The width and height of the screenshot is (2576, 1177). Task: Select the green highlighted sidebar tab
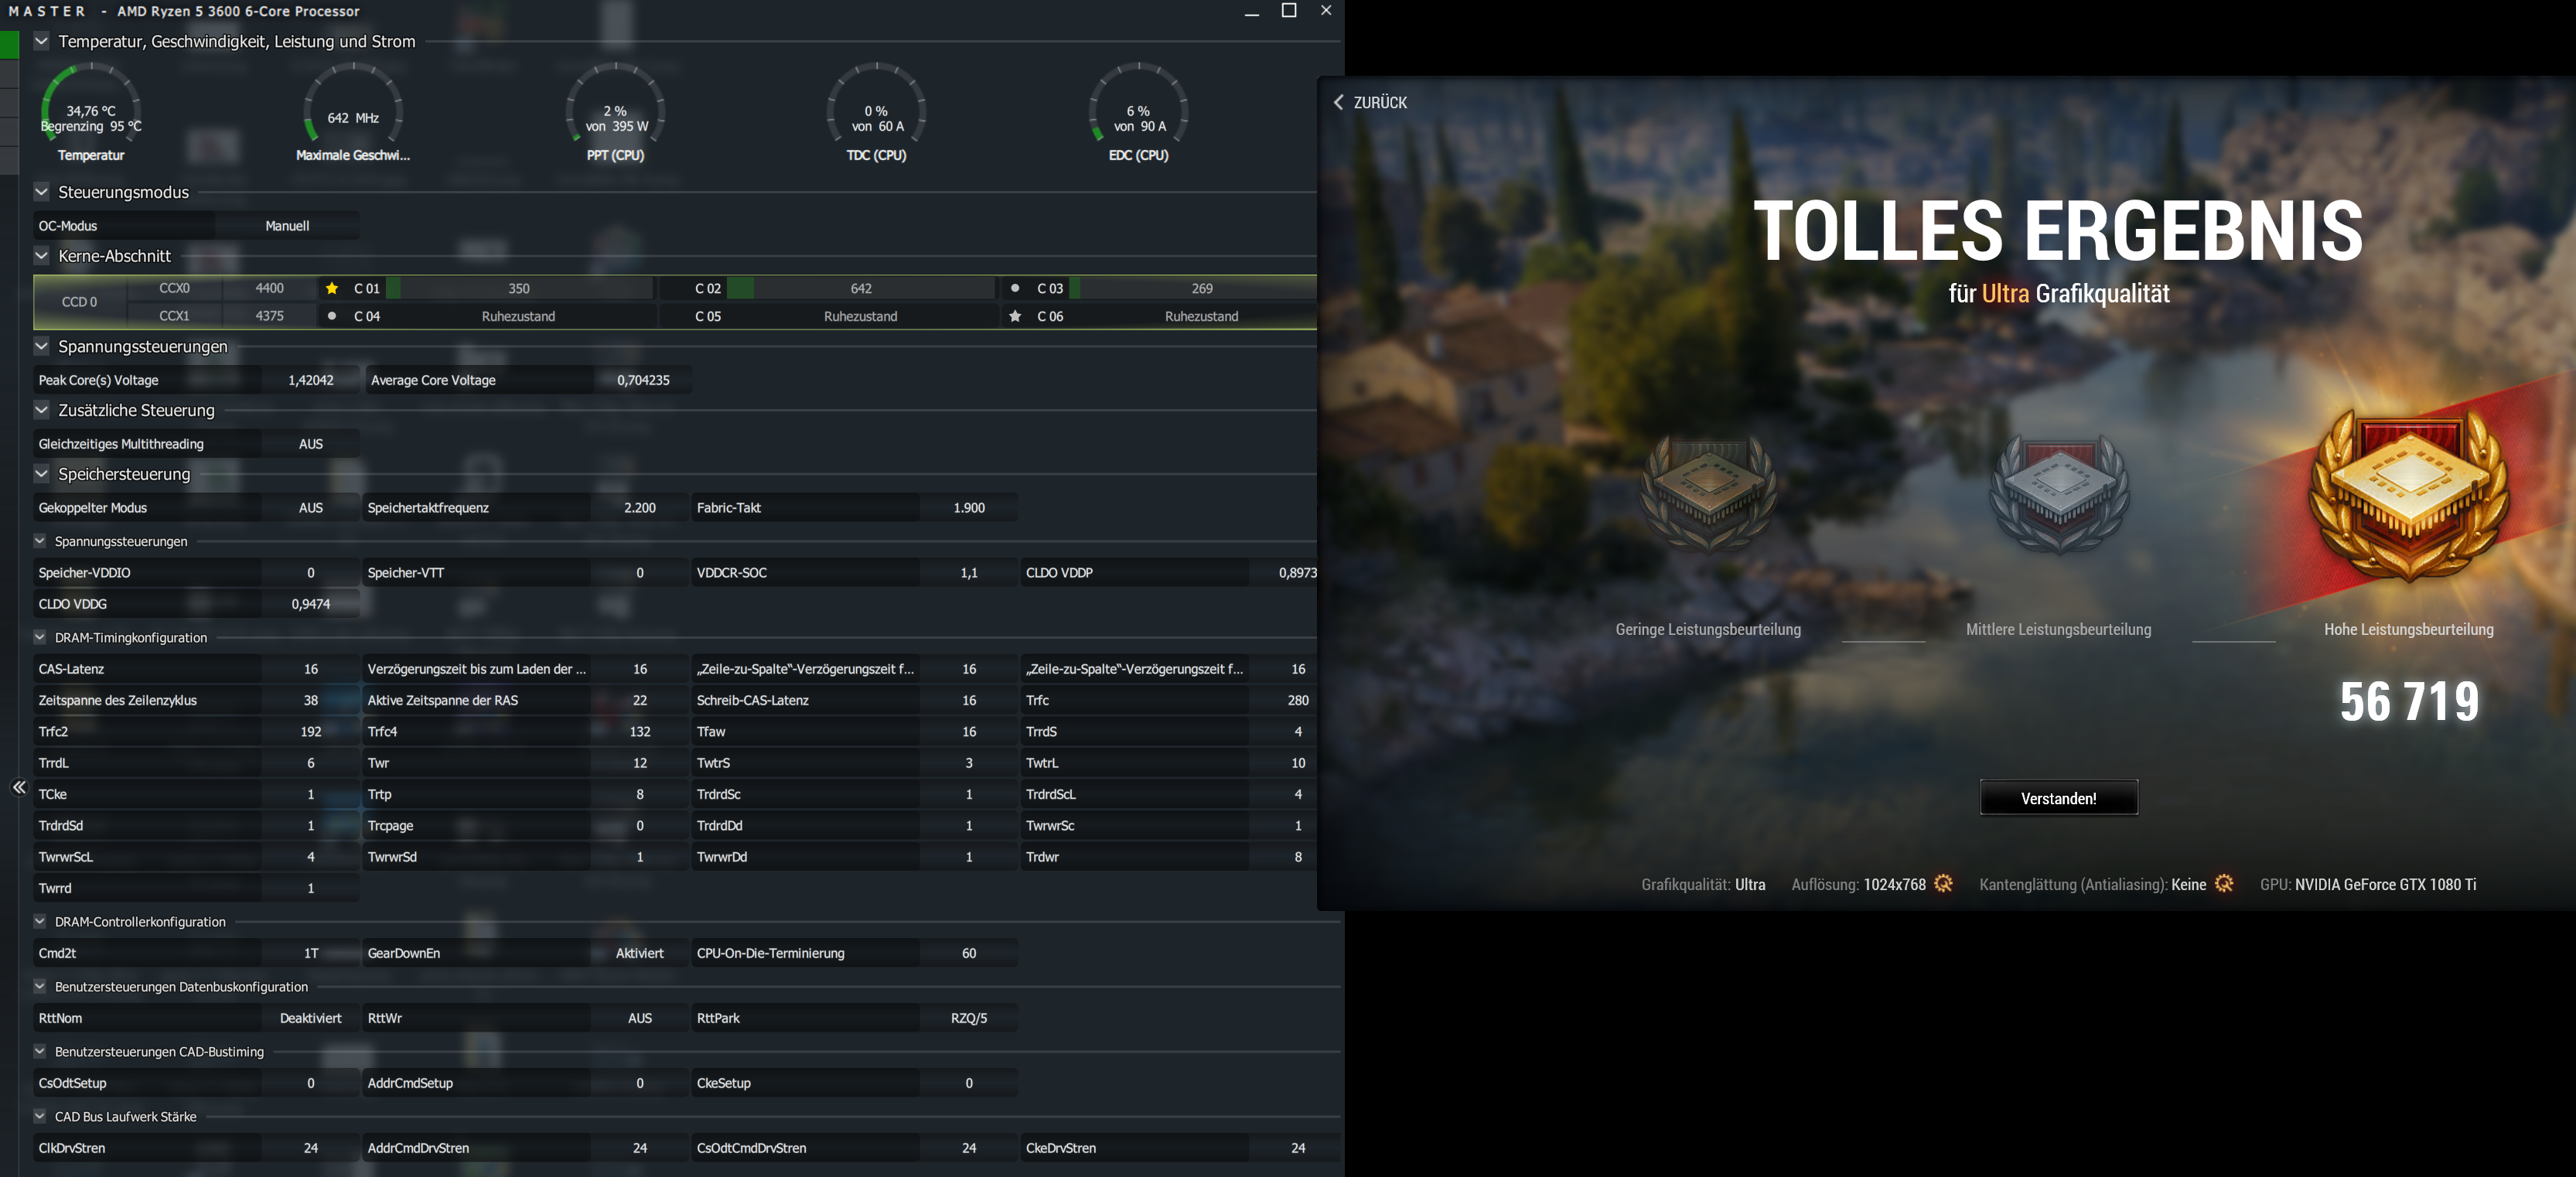tap(9, 45)
